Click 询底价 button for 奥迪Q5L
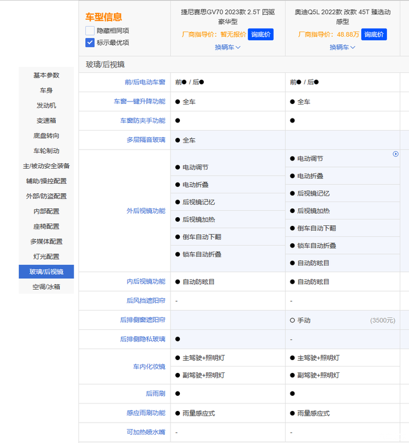 click(x=374, y=34)
